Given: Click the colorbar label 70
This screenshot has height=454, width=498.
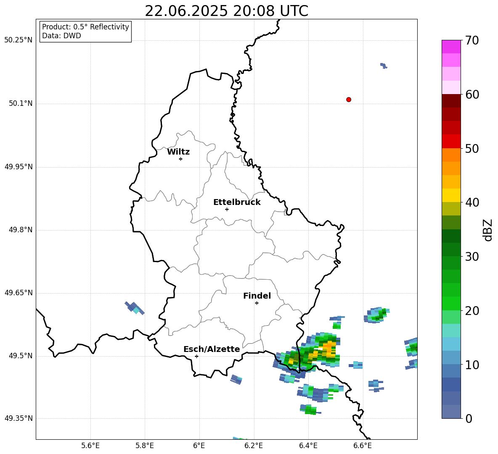Looking at the screenshot, I should pyautogui.click(x=472, y=40).
